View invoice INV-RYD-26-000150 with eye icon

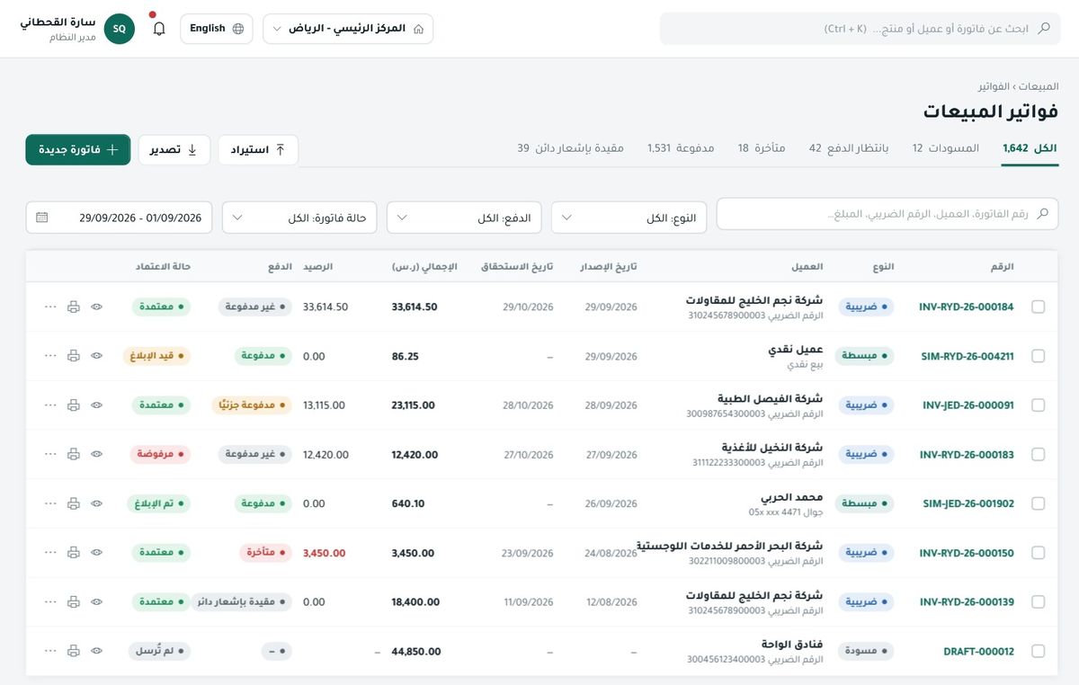click(97, 553)
